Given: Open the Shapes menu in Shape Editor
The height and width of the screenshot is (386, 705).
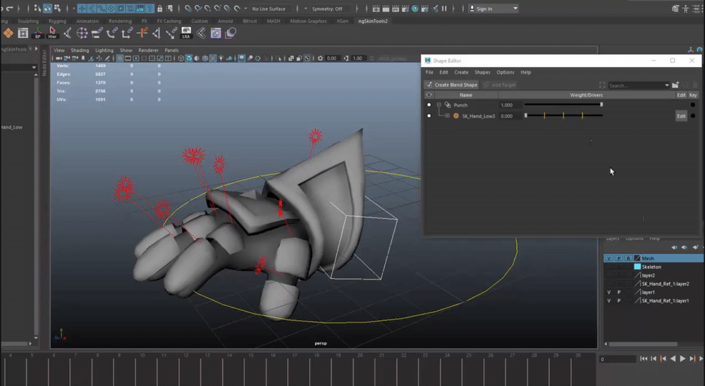Looking at the screenshot, I should [482, 73].
